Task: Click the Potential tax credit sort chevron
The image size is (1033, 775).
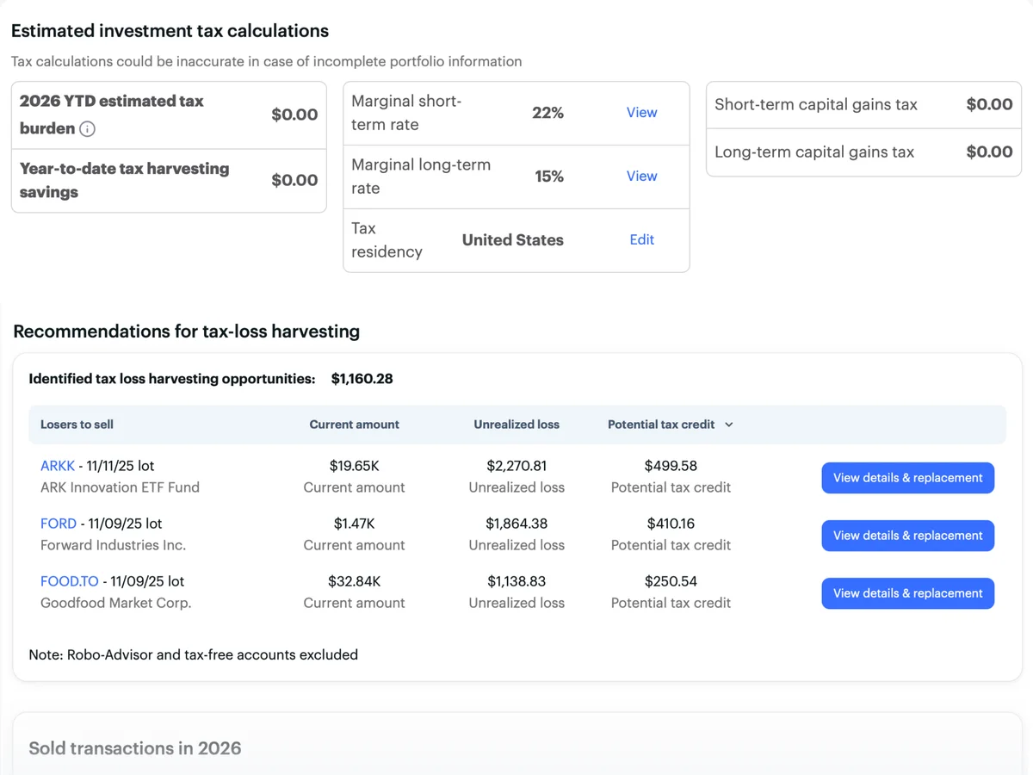Action: click(728, 425)
